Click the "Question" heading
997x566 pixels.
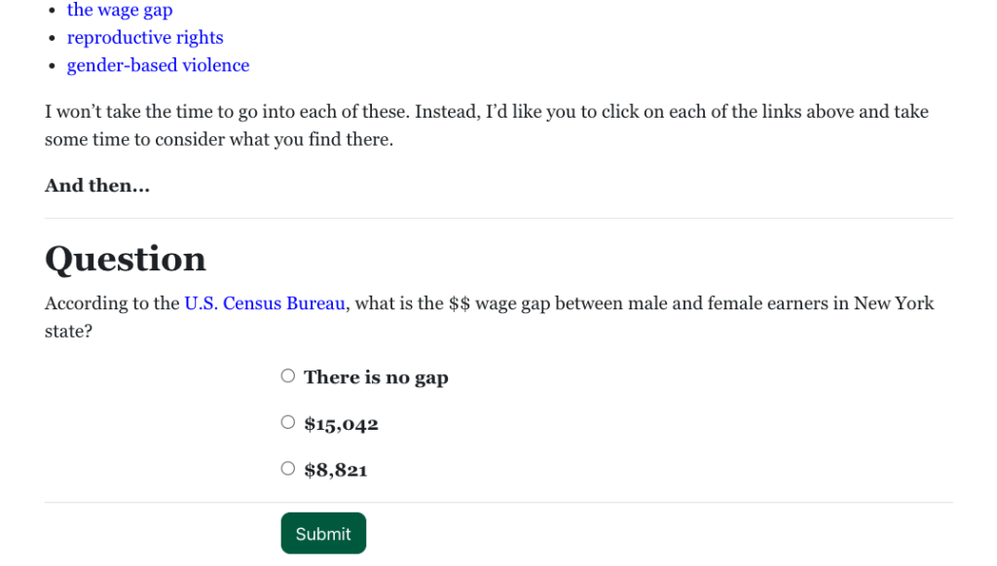click(x=126, y=259)
